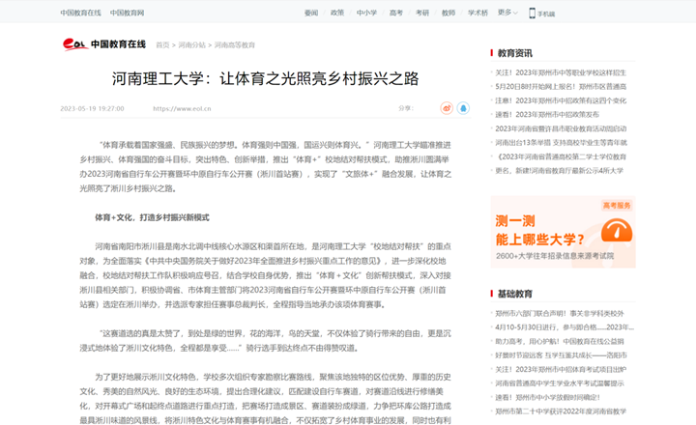Click the EOL 中国教育在线 logo
The width and height of the screenshot is (696, 425).
pyautogui.click(x=103, y=43)
